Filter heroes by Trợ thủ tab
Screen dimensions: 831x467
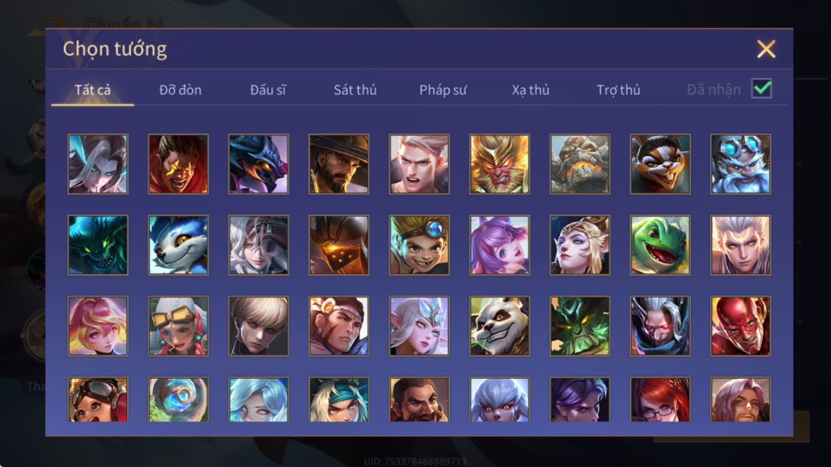click(618, 90)
